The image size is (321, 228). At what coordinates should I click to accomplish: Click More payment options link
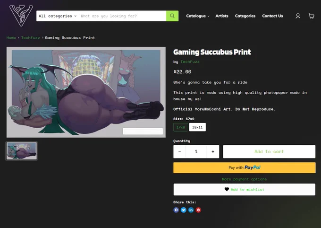tap(244, 179)
